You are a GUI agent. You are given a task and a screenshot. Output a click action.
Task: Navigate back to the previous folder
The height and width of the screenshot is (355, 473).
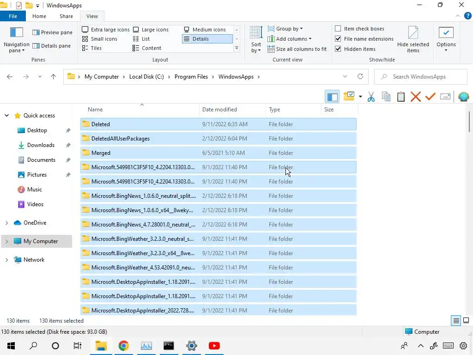point(10,77)
